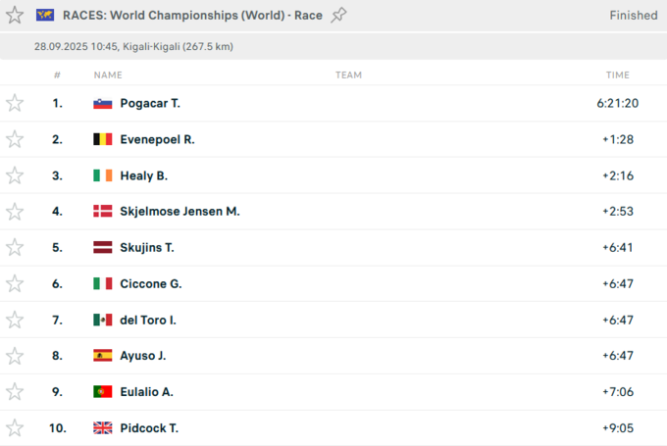The height and width of the screenshot is (446, 667).
Task: Click the pin icon beside the race title
Action: click(339, 15)
